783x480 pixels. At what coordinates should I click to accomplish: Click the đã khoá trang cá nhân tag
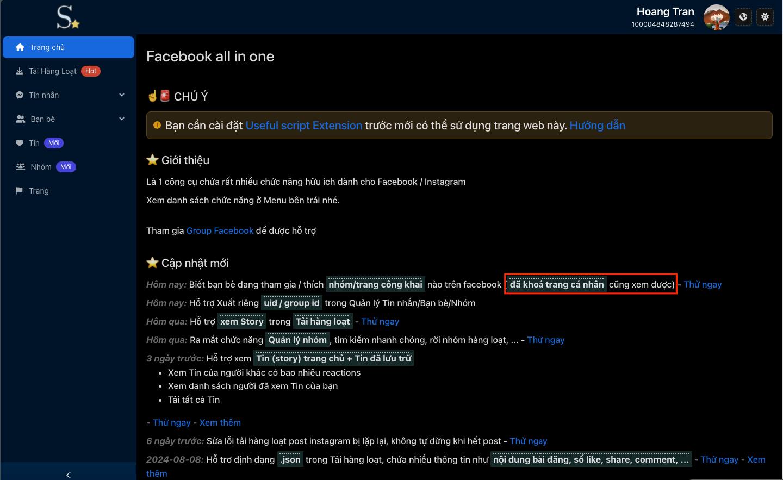[557, 284]
